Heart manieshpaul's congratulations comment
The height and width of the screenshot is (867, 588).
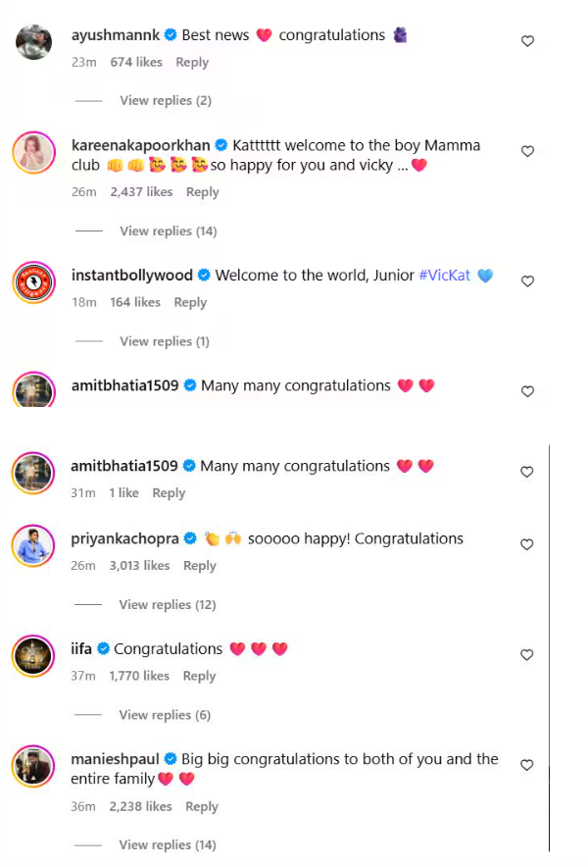point(527,765)
